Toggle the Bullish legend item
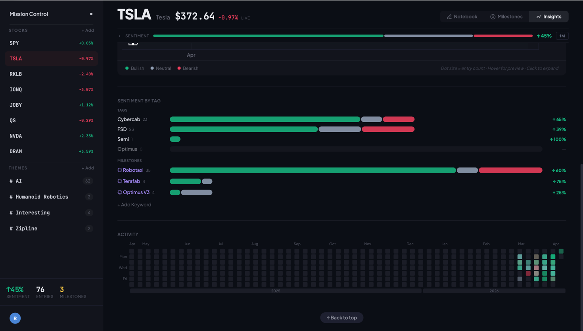The width and height of the screenshot is (583, 331). coord(135,68)
